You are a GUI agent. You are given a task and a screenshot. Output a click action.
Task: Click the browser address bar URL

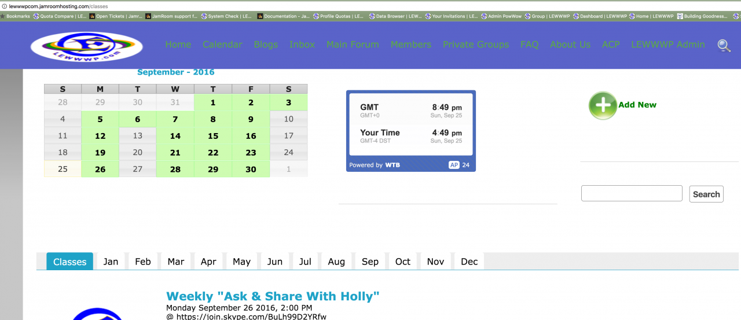pyautogui.click(x=58, y=6)
